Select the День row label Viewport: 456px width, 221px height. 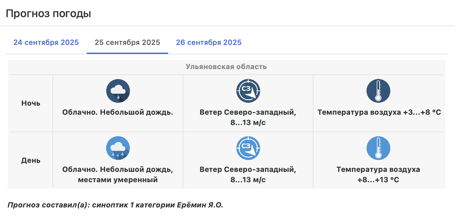click(x=31, y=161)
